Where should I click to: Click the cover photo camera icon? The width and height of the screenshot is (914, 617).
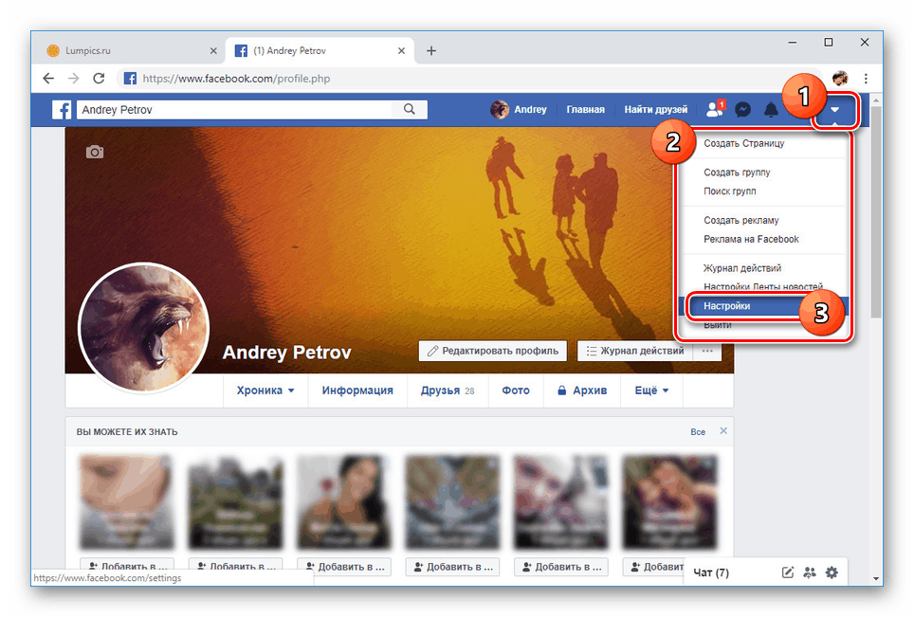click(95, 152)
